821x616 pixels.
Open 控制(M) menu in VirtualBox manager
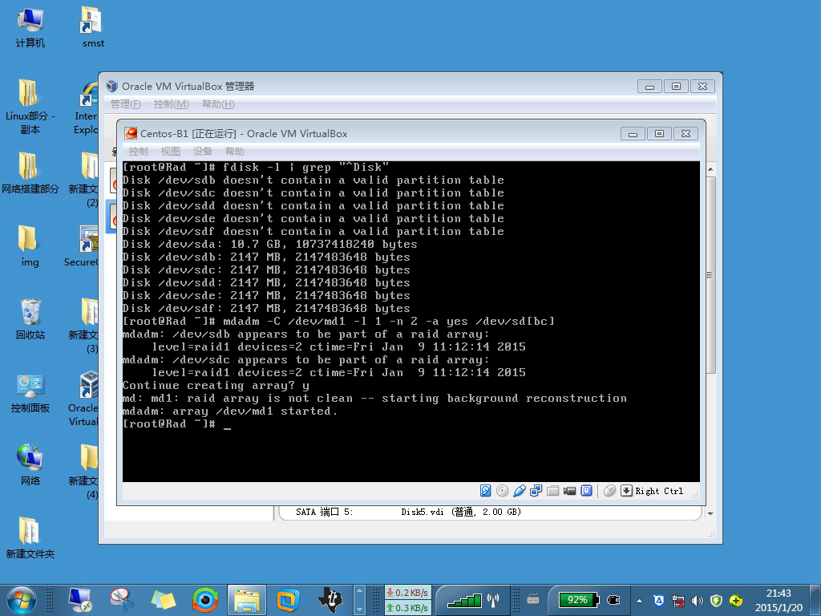pos(172,104)
